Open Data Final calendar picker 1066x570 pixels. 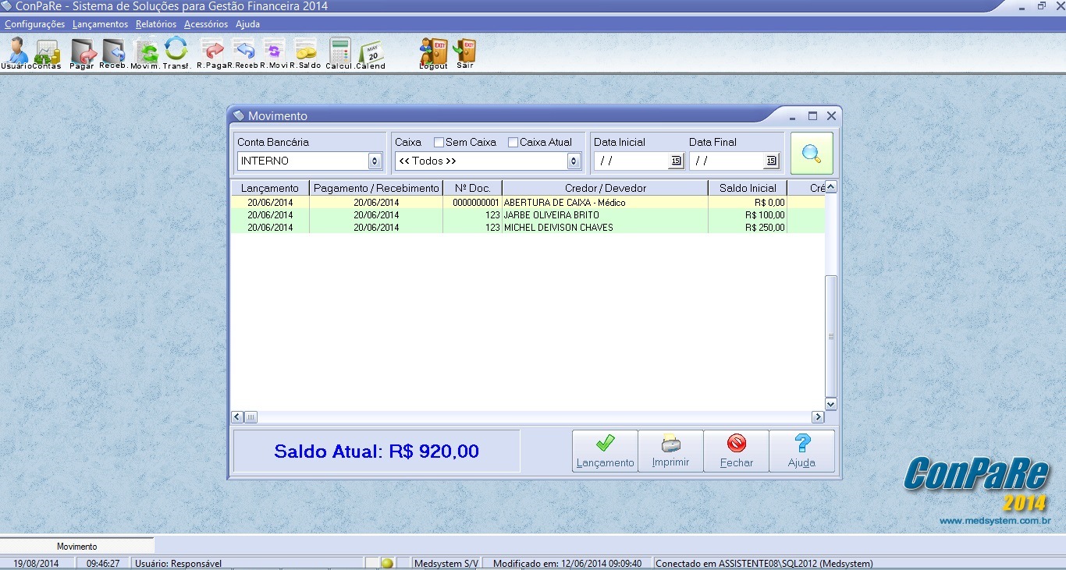pos(771,161)
